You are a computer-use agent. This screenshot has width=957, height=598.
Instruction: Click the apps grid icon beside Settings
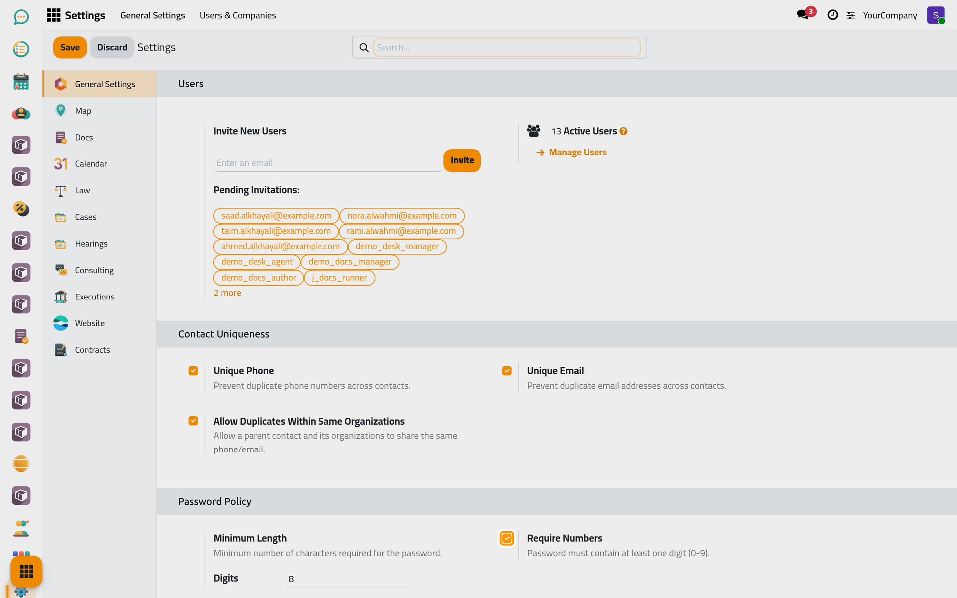click(53, 15)
